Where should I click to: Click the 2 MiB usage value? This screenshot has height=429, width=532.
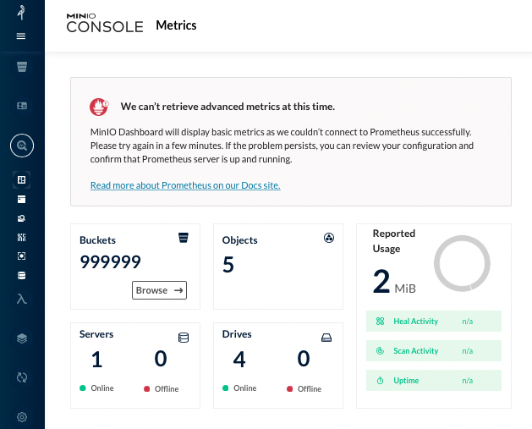click(x=394, y=282)
